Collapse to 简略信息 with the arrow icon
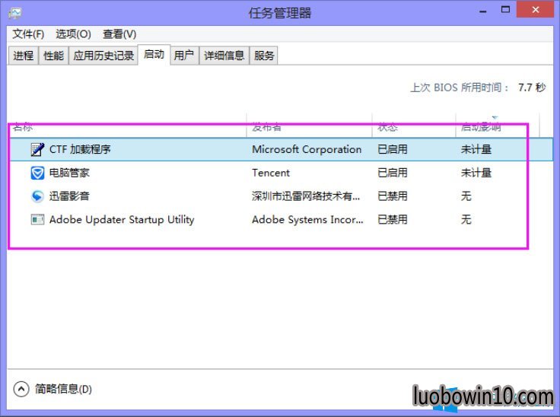The height and width of the screenshot is (417, 560). pyautogui.click(x=21, y=389)
